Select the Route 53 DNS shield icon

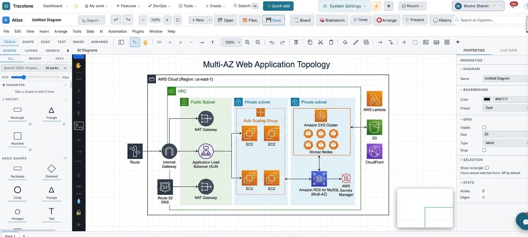165,187
